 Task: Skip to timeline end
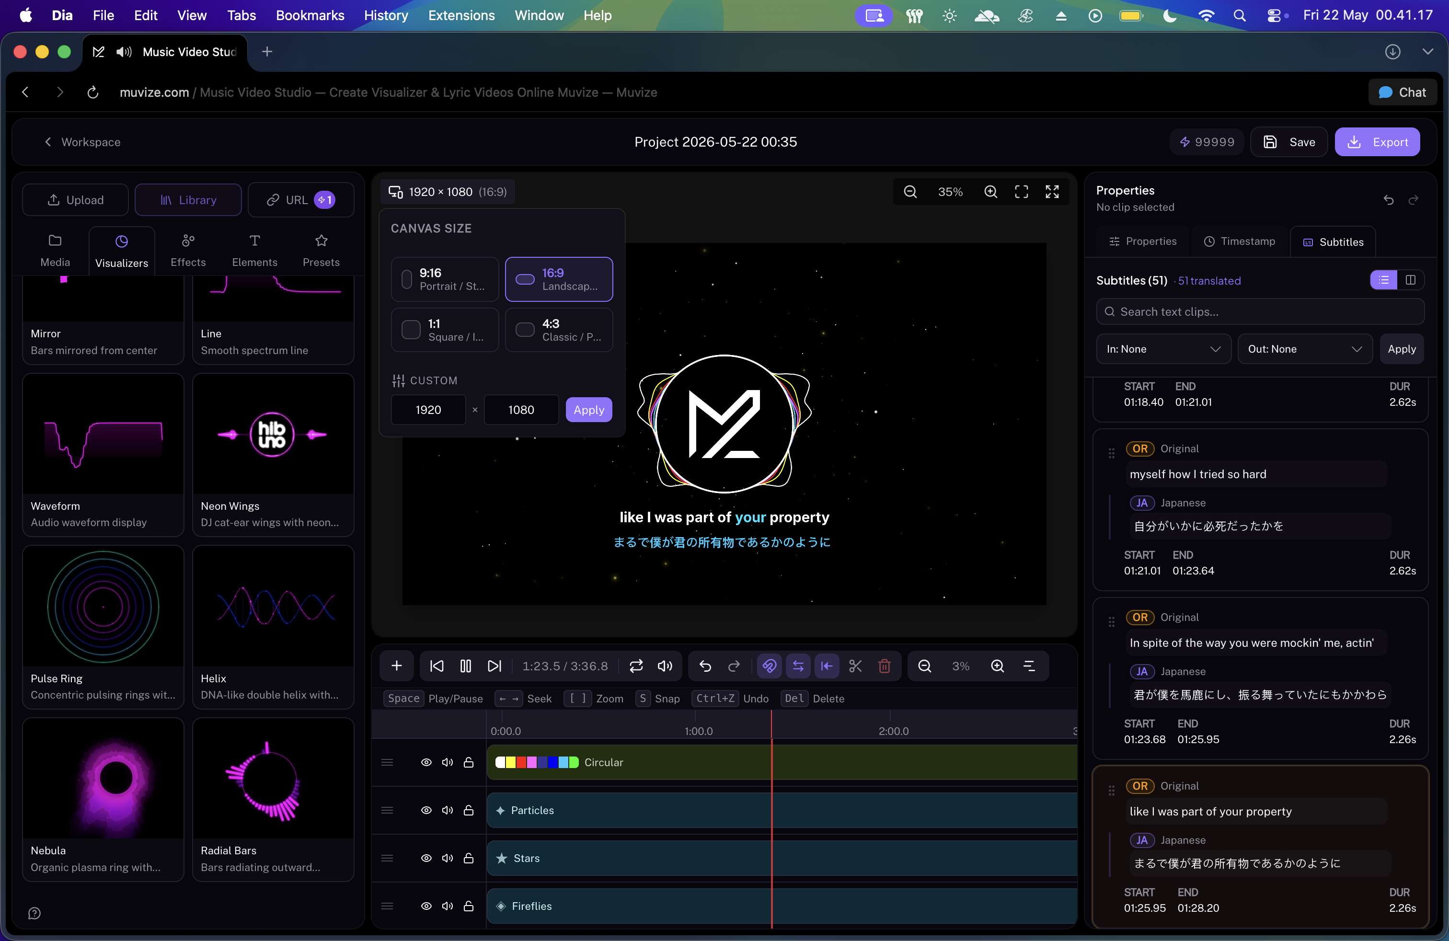[494, 666]
